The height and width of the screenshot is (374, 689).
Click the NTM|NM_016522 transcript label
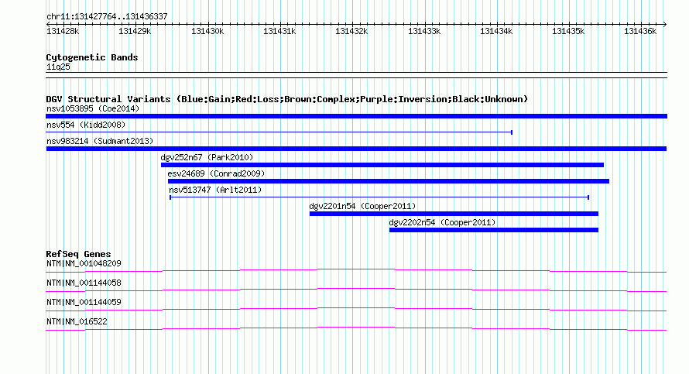point(77,321)
